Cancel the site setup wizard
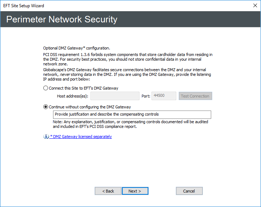 point(189,191)
